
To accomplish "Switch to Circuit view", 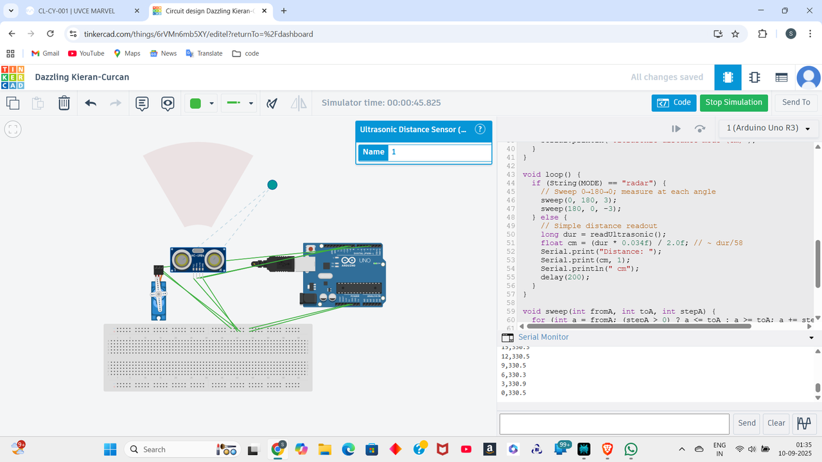I will pos(728,77).
